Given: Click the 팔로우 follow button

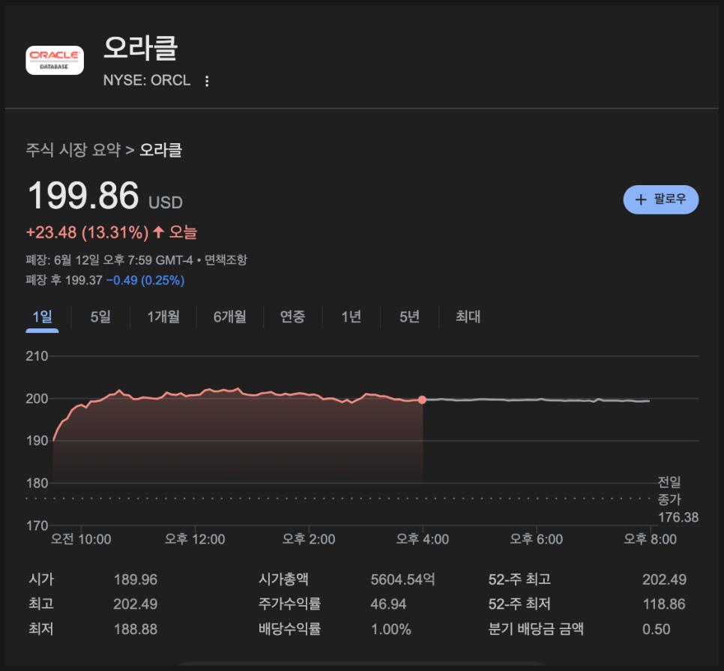Looking at the screenshot, I should click(660, 199).
